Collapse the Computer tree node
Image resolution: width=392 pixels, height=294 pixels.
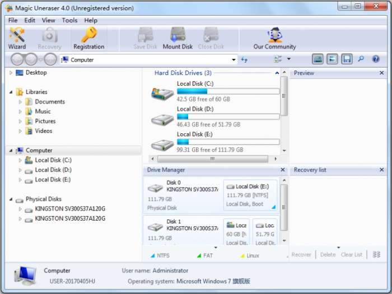tap(11, 150)
